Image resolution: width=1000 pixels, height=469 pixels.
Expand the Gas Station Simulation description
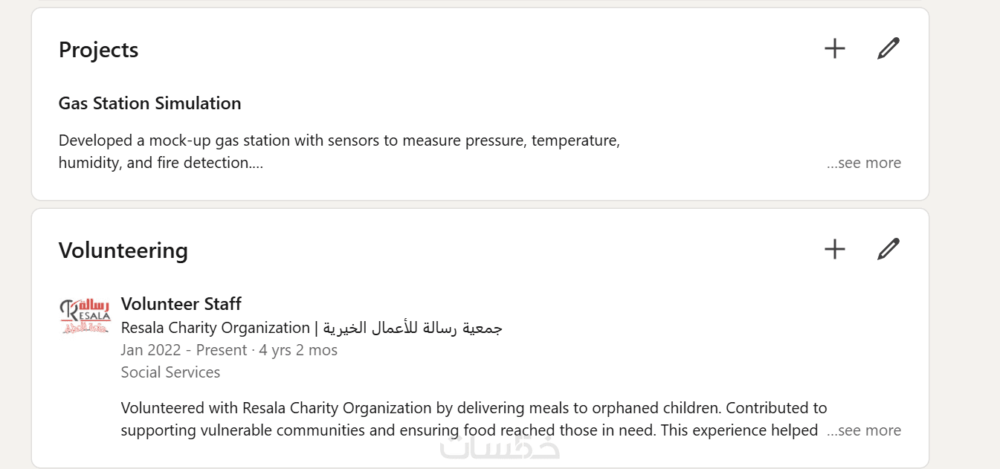coord(864,163)
